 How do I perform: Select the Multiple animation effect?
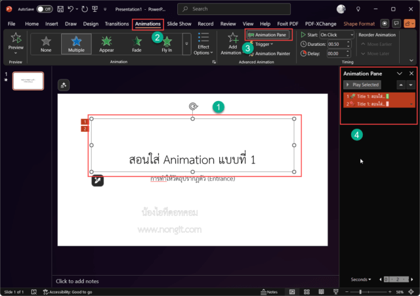tap(76, 44)
